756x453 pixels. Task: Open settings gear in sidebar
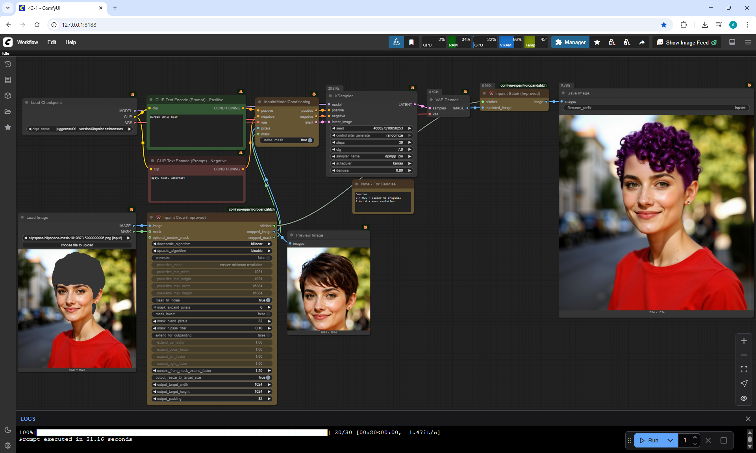7,446
